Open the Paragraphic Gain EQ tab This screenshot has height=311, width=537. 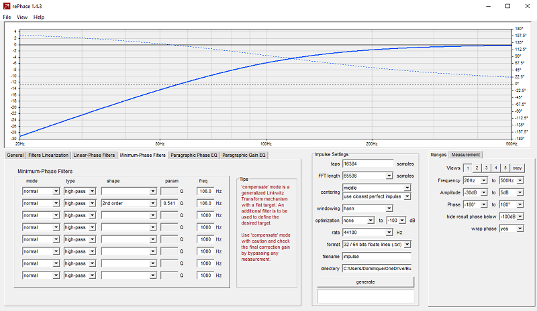point(244,155)
